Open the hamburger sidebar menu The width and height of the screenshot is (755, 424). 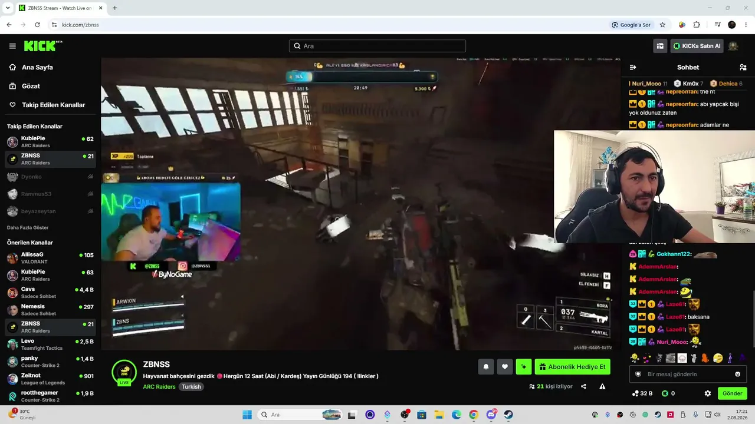[12, 46]
